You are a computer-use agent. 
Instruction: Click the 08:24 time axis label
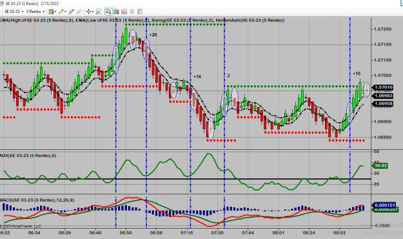tap(309, 233)
